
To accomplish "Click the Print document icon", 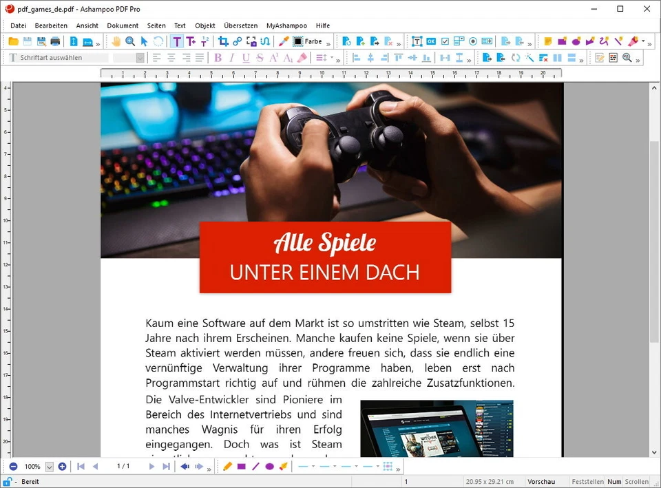I will coord(54,41).
